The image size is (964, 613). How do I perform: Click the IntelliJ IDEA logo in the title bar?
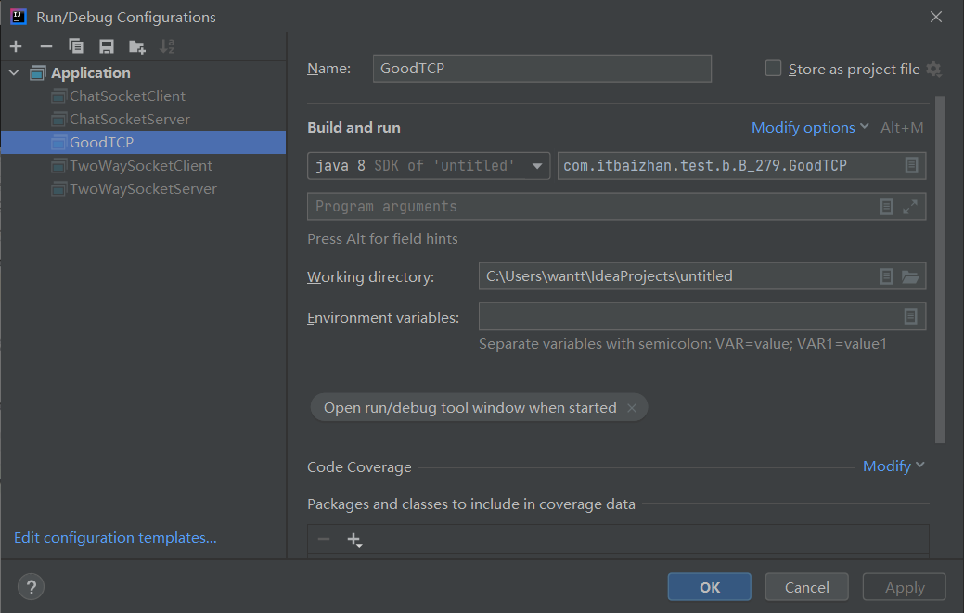[19, 17]
